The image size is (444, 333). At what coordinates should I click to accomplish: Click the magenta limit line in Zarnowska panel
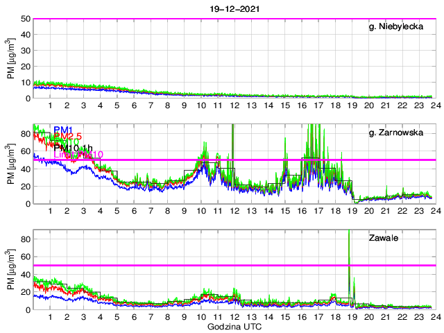tap(234, 160)
